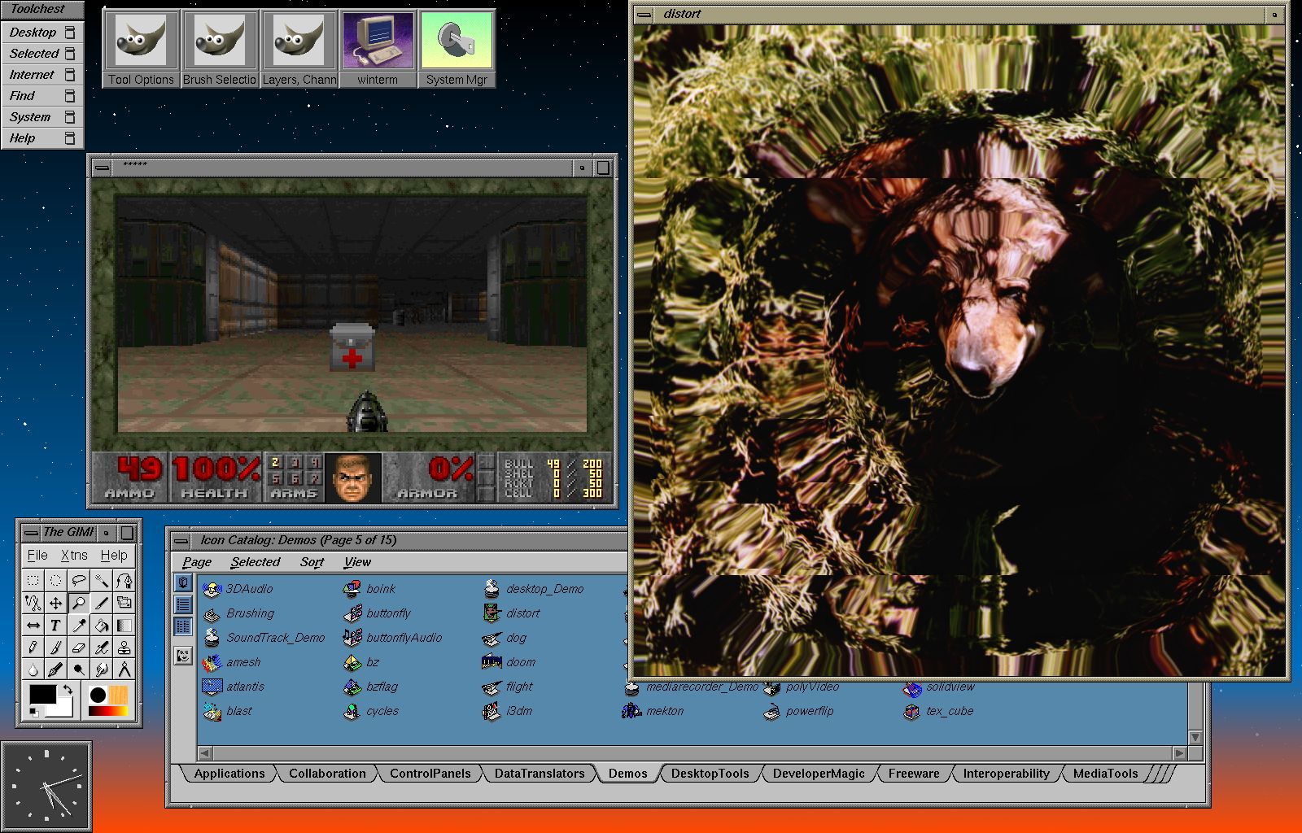Select the Rectangle Select tool in GIMP
The width and height of the screenshot is (1302, 833).
coord(33,580)
